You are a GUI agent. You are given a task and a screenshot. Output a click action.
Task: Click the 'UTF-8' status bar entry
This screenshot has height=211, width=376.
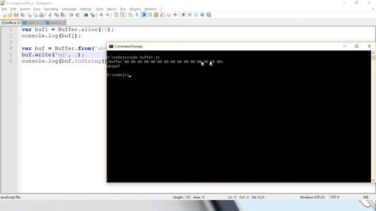pyautogui.click(x=334, y=197)
